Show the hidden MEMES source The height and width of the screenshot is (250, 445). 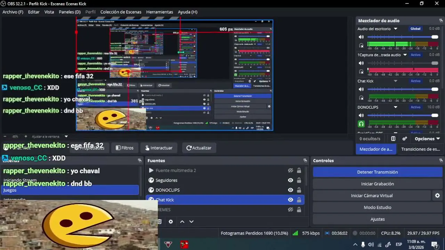291,209
